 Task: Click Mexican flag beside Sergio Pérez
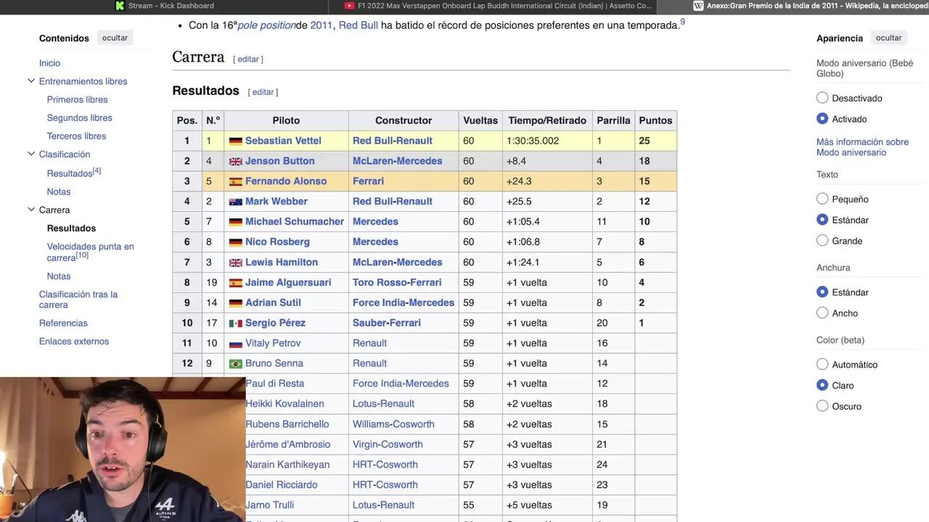pos(235,323)
